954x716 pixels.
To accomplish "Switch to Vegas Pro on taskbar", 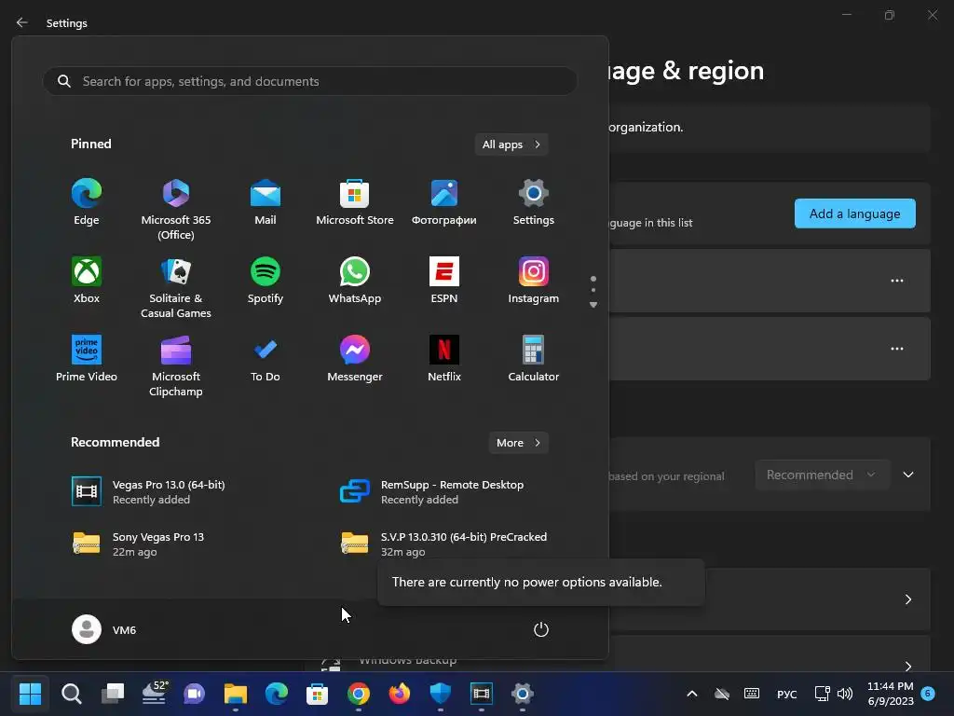I will 482,694.
